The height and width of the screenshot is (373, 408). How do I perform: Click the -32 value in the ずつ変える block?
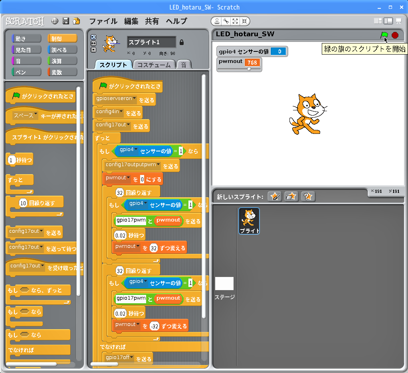155,326
